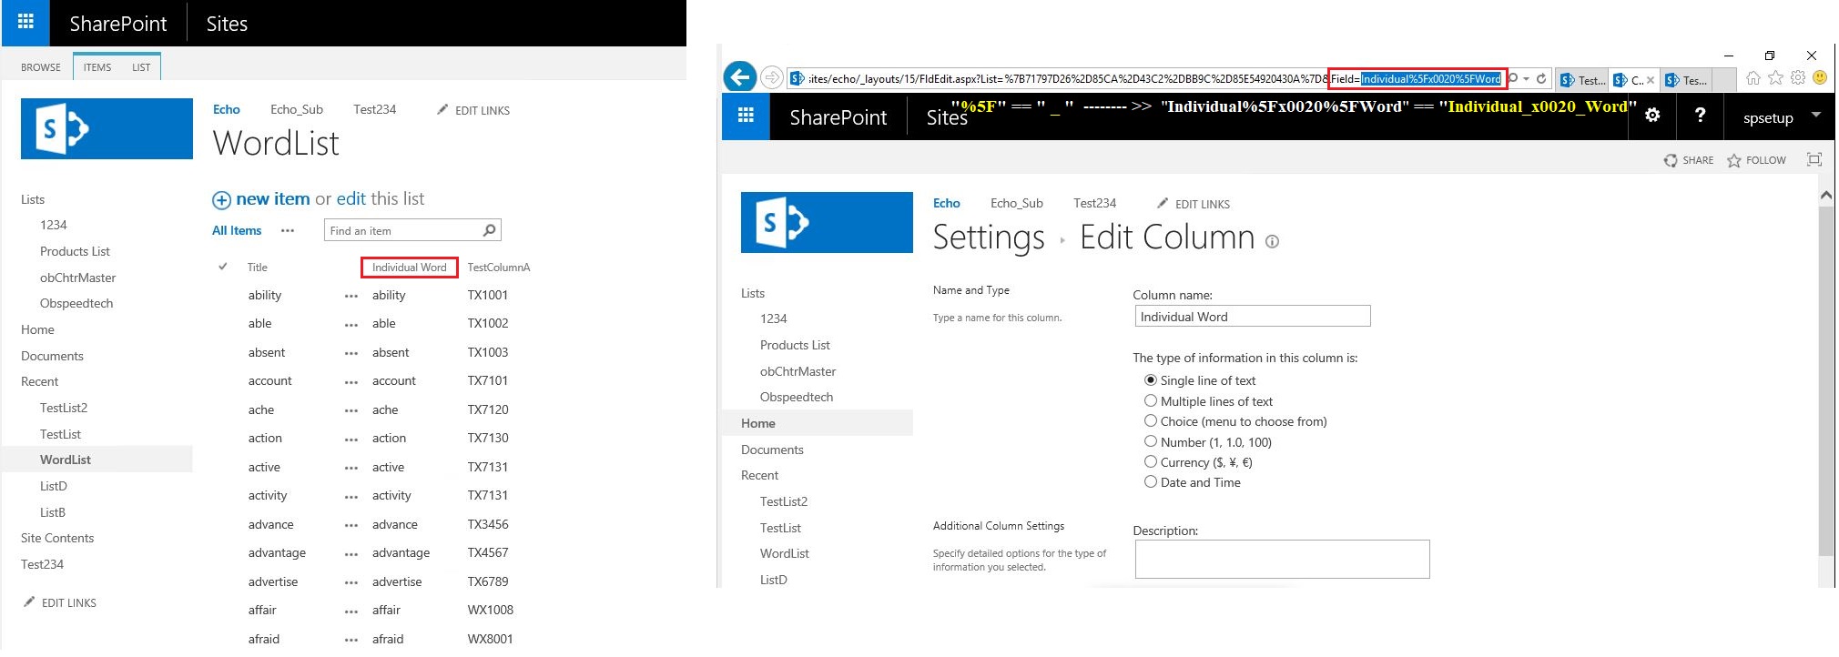Open browser home icon
This screenshot has width=1839, height=657.
pos(1753,78)
